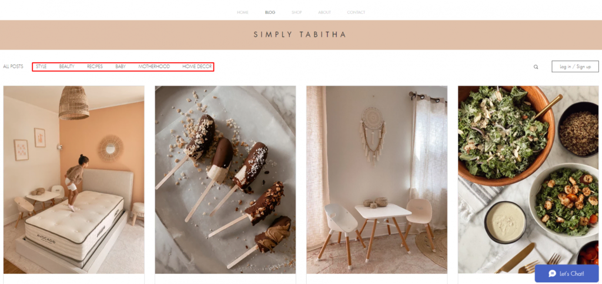The width and height of the screenshot is (602, 284).
Task: Open the chocolate banana pops post
Action: (225, 179)
